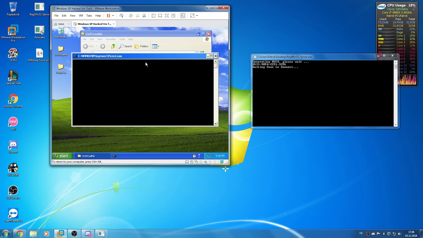Click OBS Studio in Windows 7 taskbar
The image size is (423, 238).
[x=74, y=234]
